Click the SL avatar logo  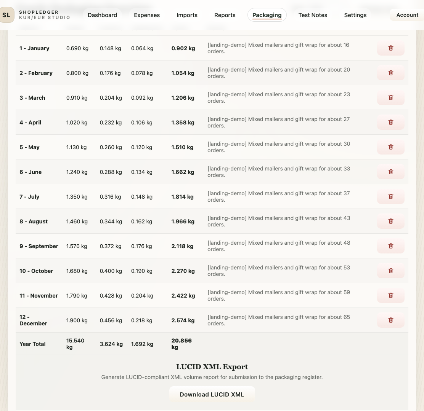point(7,15)
